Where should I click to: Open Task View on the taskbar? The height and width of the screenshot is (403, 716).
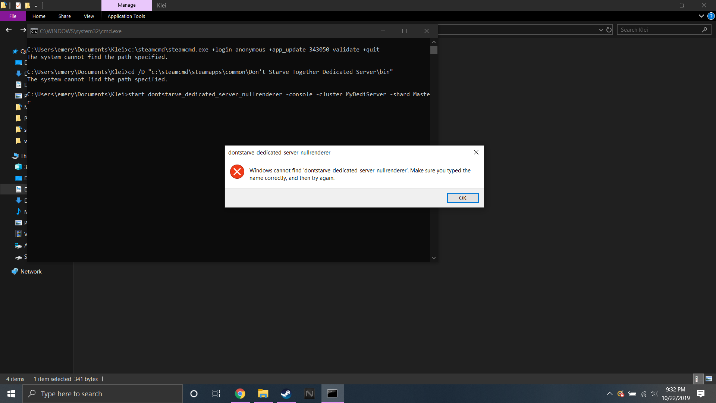point(216,394)
